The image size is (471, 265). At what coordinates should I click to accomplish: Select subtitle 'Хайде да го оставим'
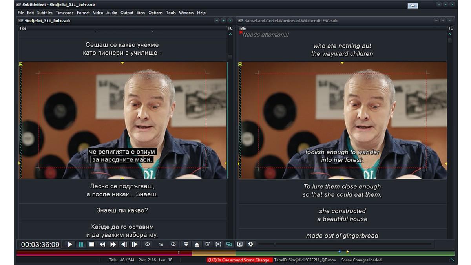[x=122, y=231]
